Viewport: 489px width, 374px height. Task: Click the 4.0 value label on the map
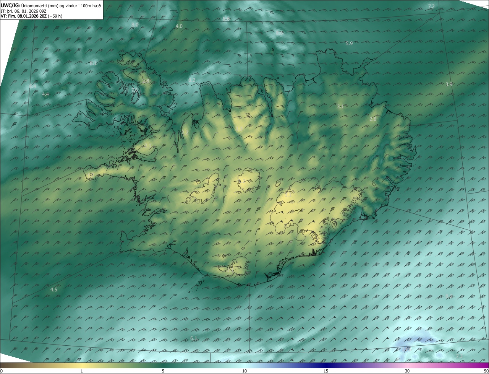179,26
